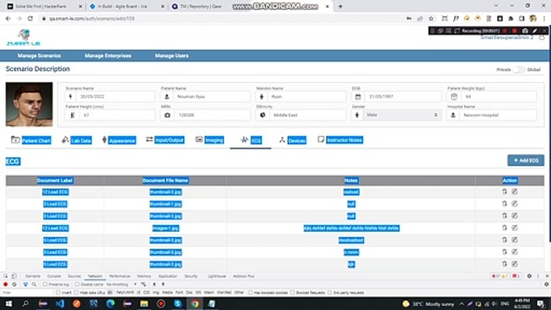The height and width of the screenshot is (310, 551).
Task: Open Manage Enterprises menu
Action: 108,56
